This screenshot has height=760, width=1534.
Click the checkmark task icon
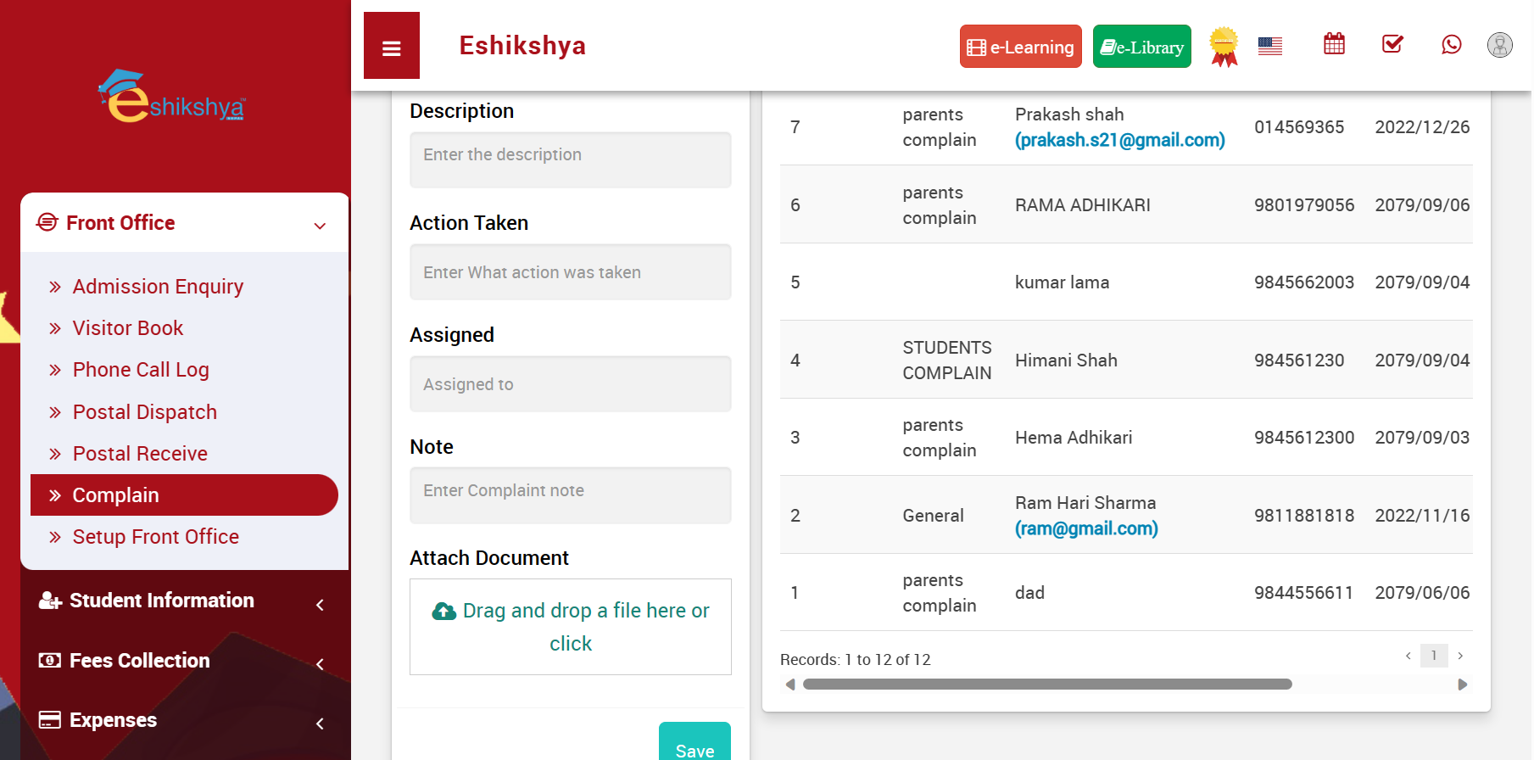point(1392,44)
